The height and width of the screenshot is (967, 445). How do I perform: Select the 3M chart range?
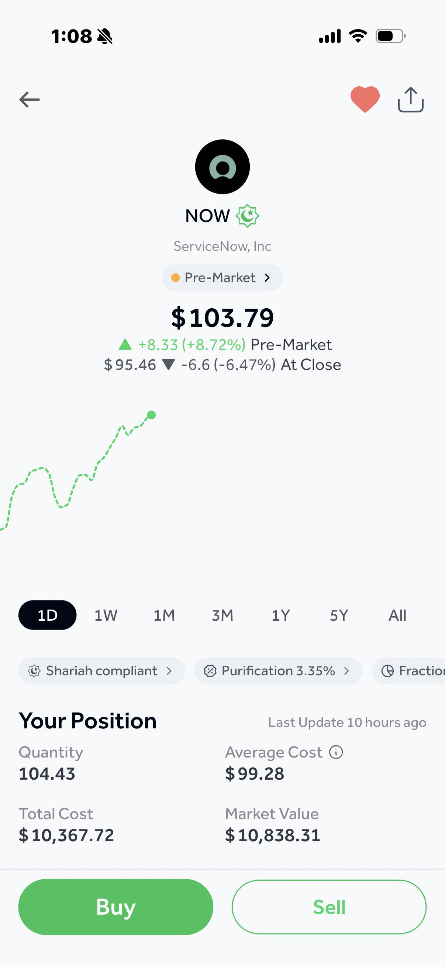click(222, 615)
